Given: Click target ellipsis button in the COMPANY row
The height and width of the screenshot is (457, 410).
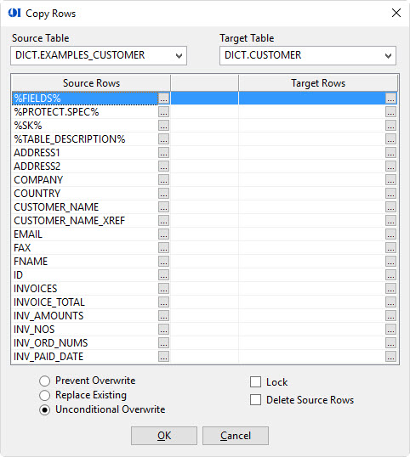Looking at the screenshot, I should (390, 180).
